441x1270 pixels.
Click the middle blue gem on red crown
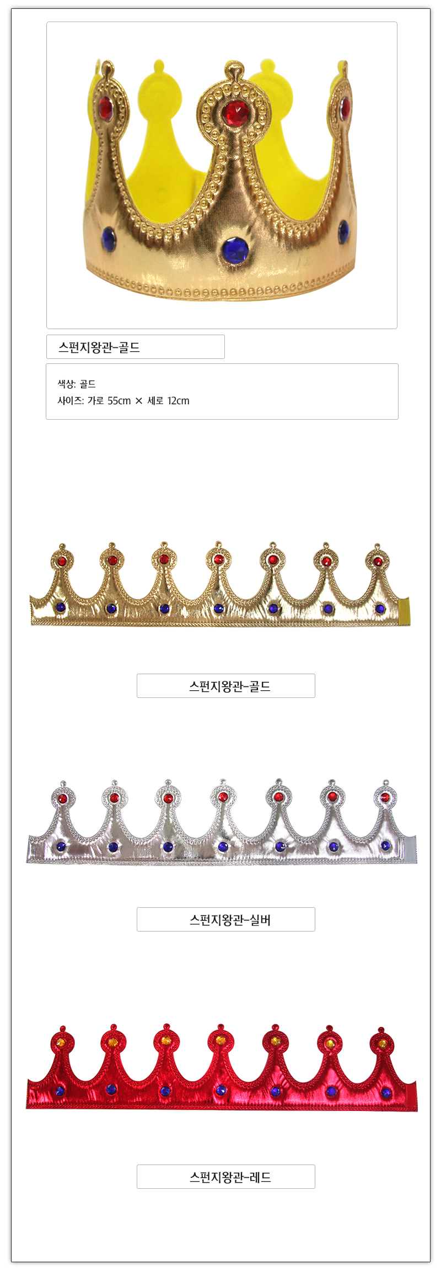pos(221,1090)
